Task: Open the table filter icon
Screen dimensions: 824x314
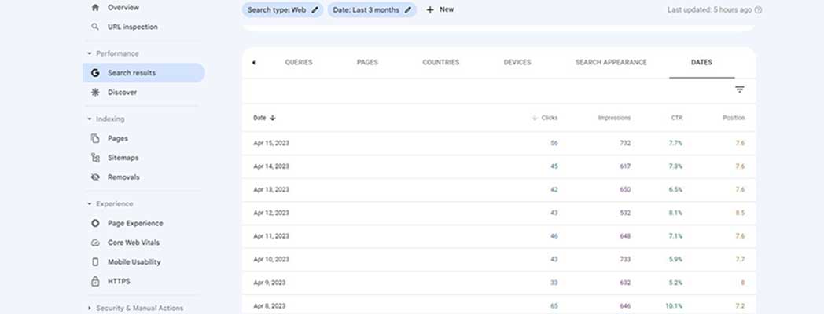Action: pyautogui.click(x=739, y=89)
